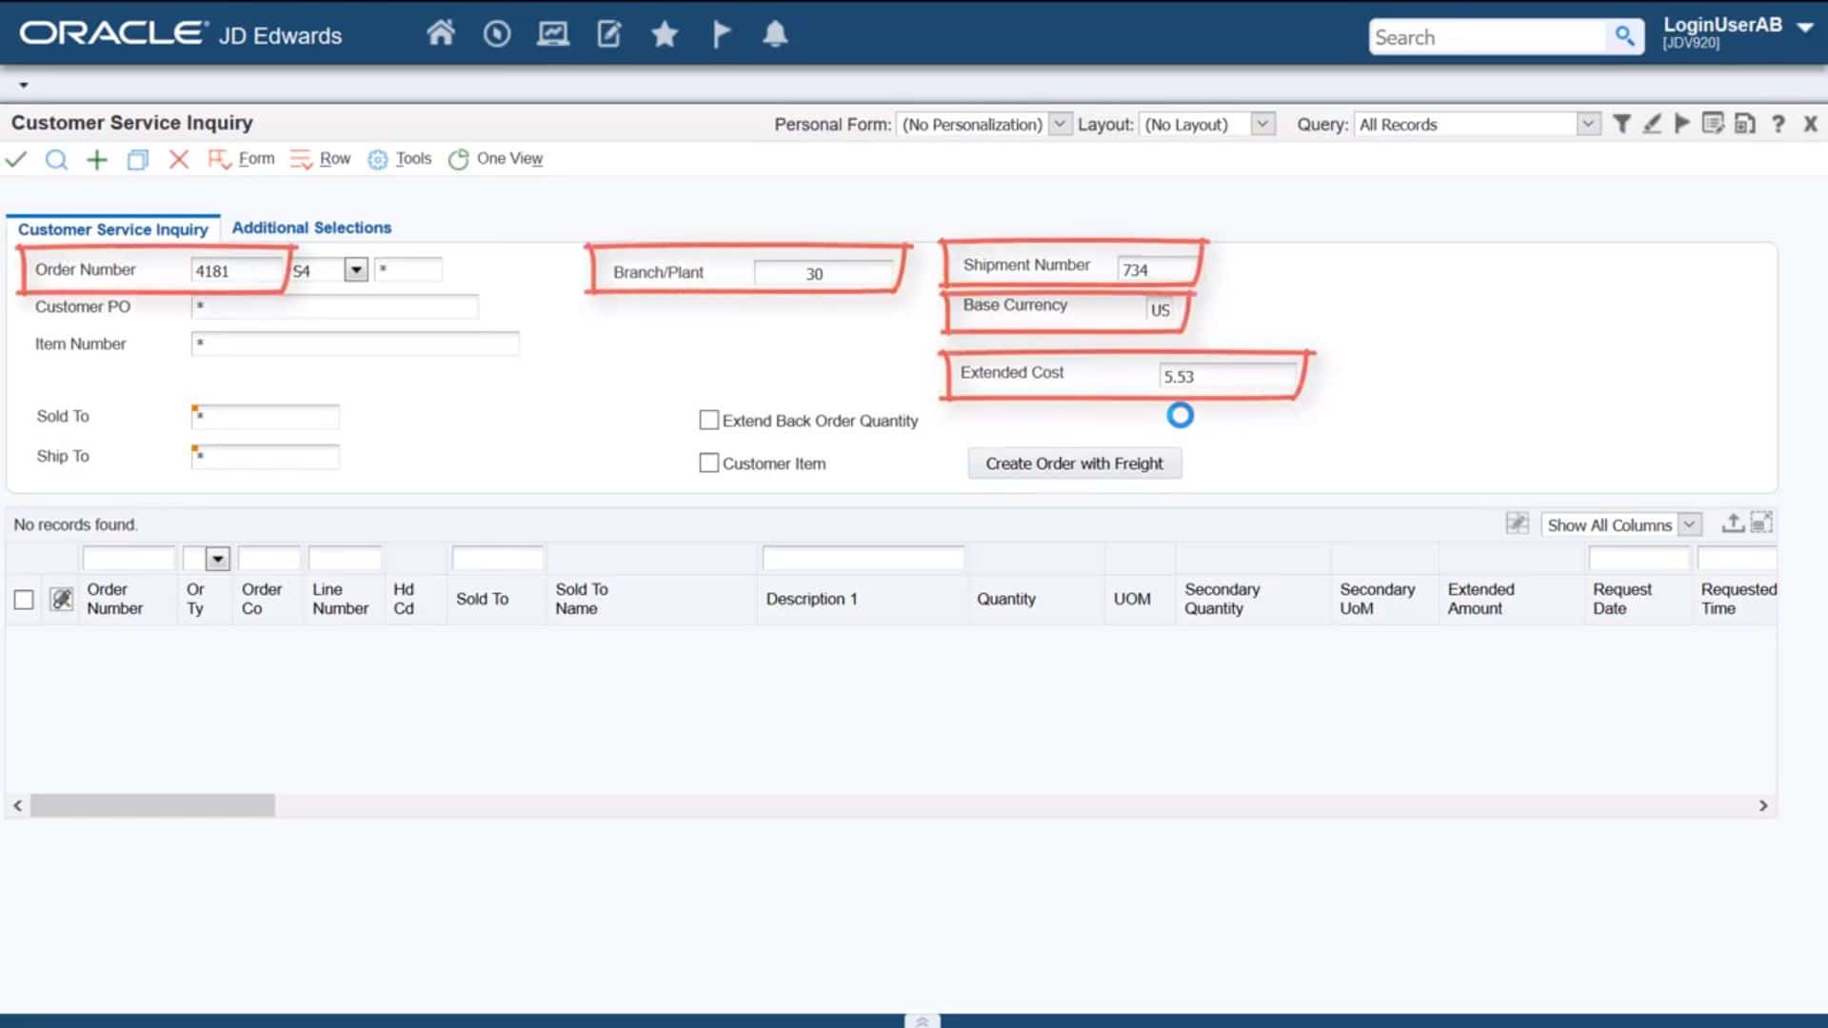Click the Delete (X) toolbar icon
Viewport: 1828px width, 1028px height.
178,159
